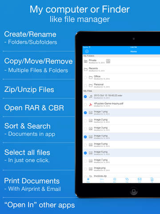Click the 2013 Oct 15 wav filename
160x214 pixels.
point(108,95)
